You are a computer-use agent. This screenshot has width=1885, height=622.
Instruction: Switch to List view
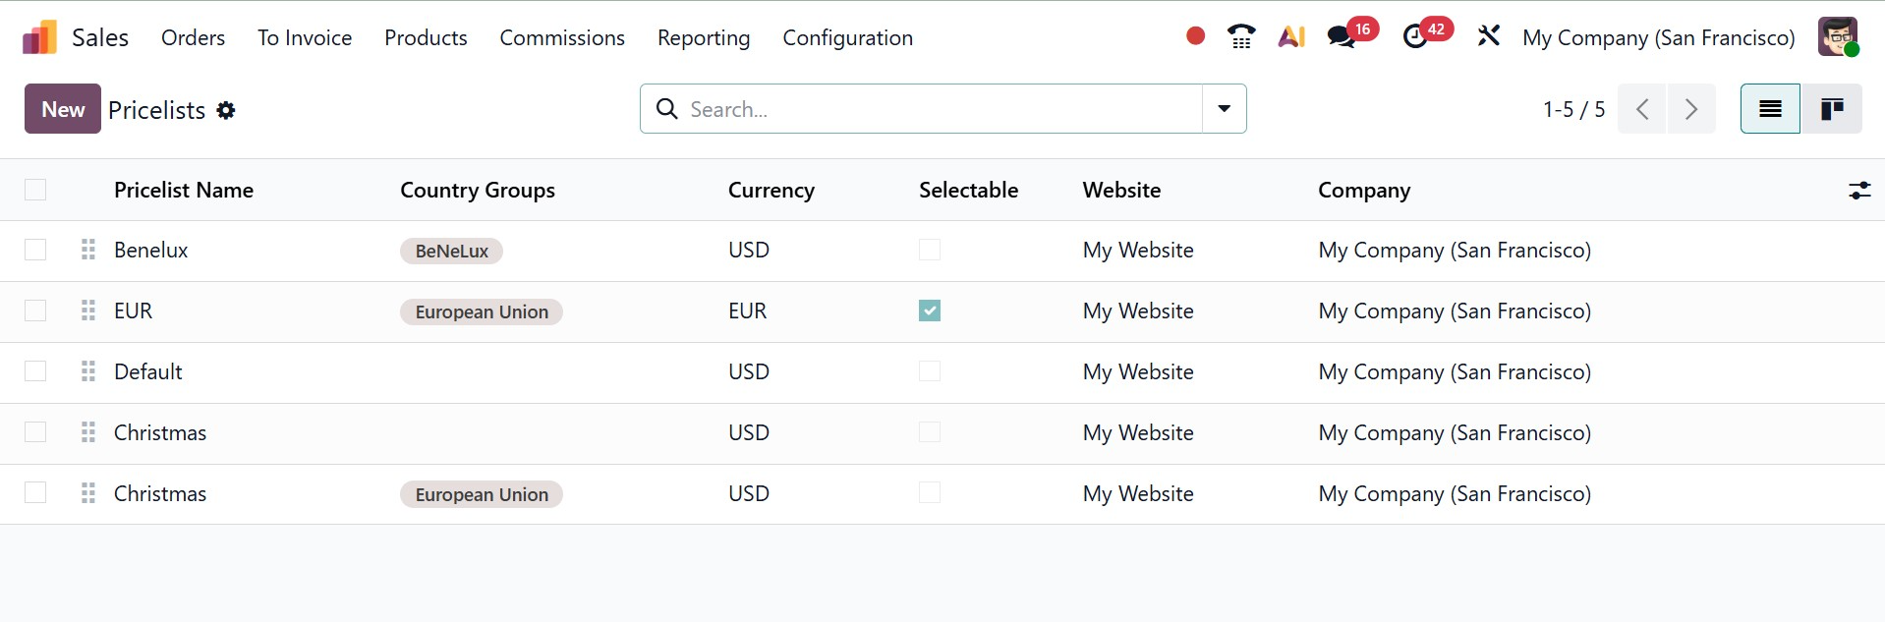click(1770, 109)
